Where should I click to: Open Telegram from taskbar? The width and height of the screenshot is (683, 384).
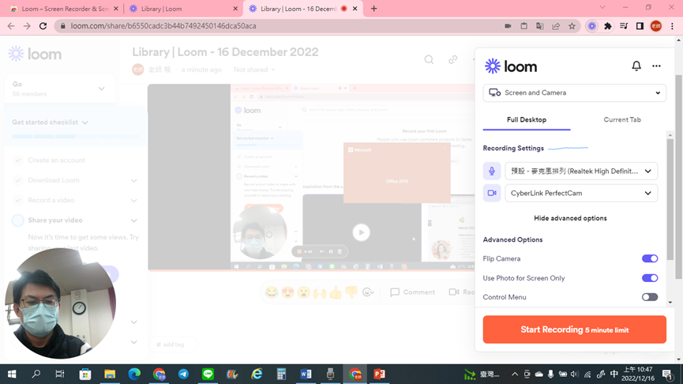183,374
